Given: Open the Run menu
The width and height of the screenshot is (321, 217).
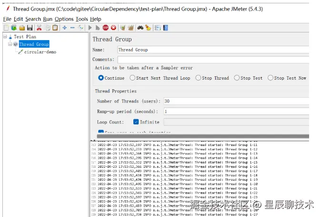Looking at the screenshot, I should pyautogui.click(x=48, y=19).
